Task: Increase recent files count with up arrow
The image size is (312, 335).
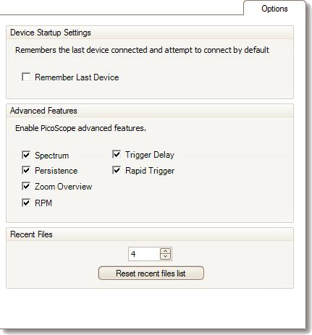Action: [165, 251]
